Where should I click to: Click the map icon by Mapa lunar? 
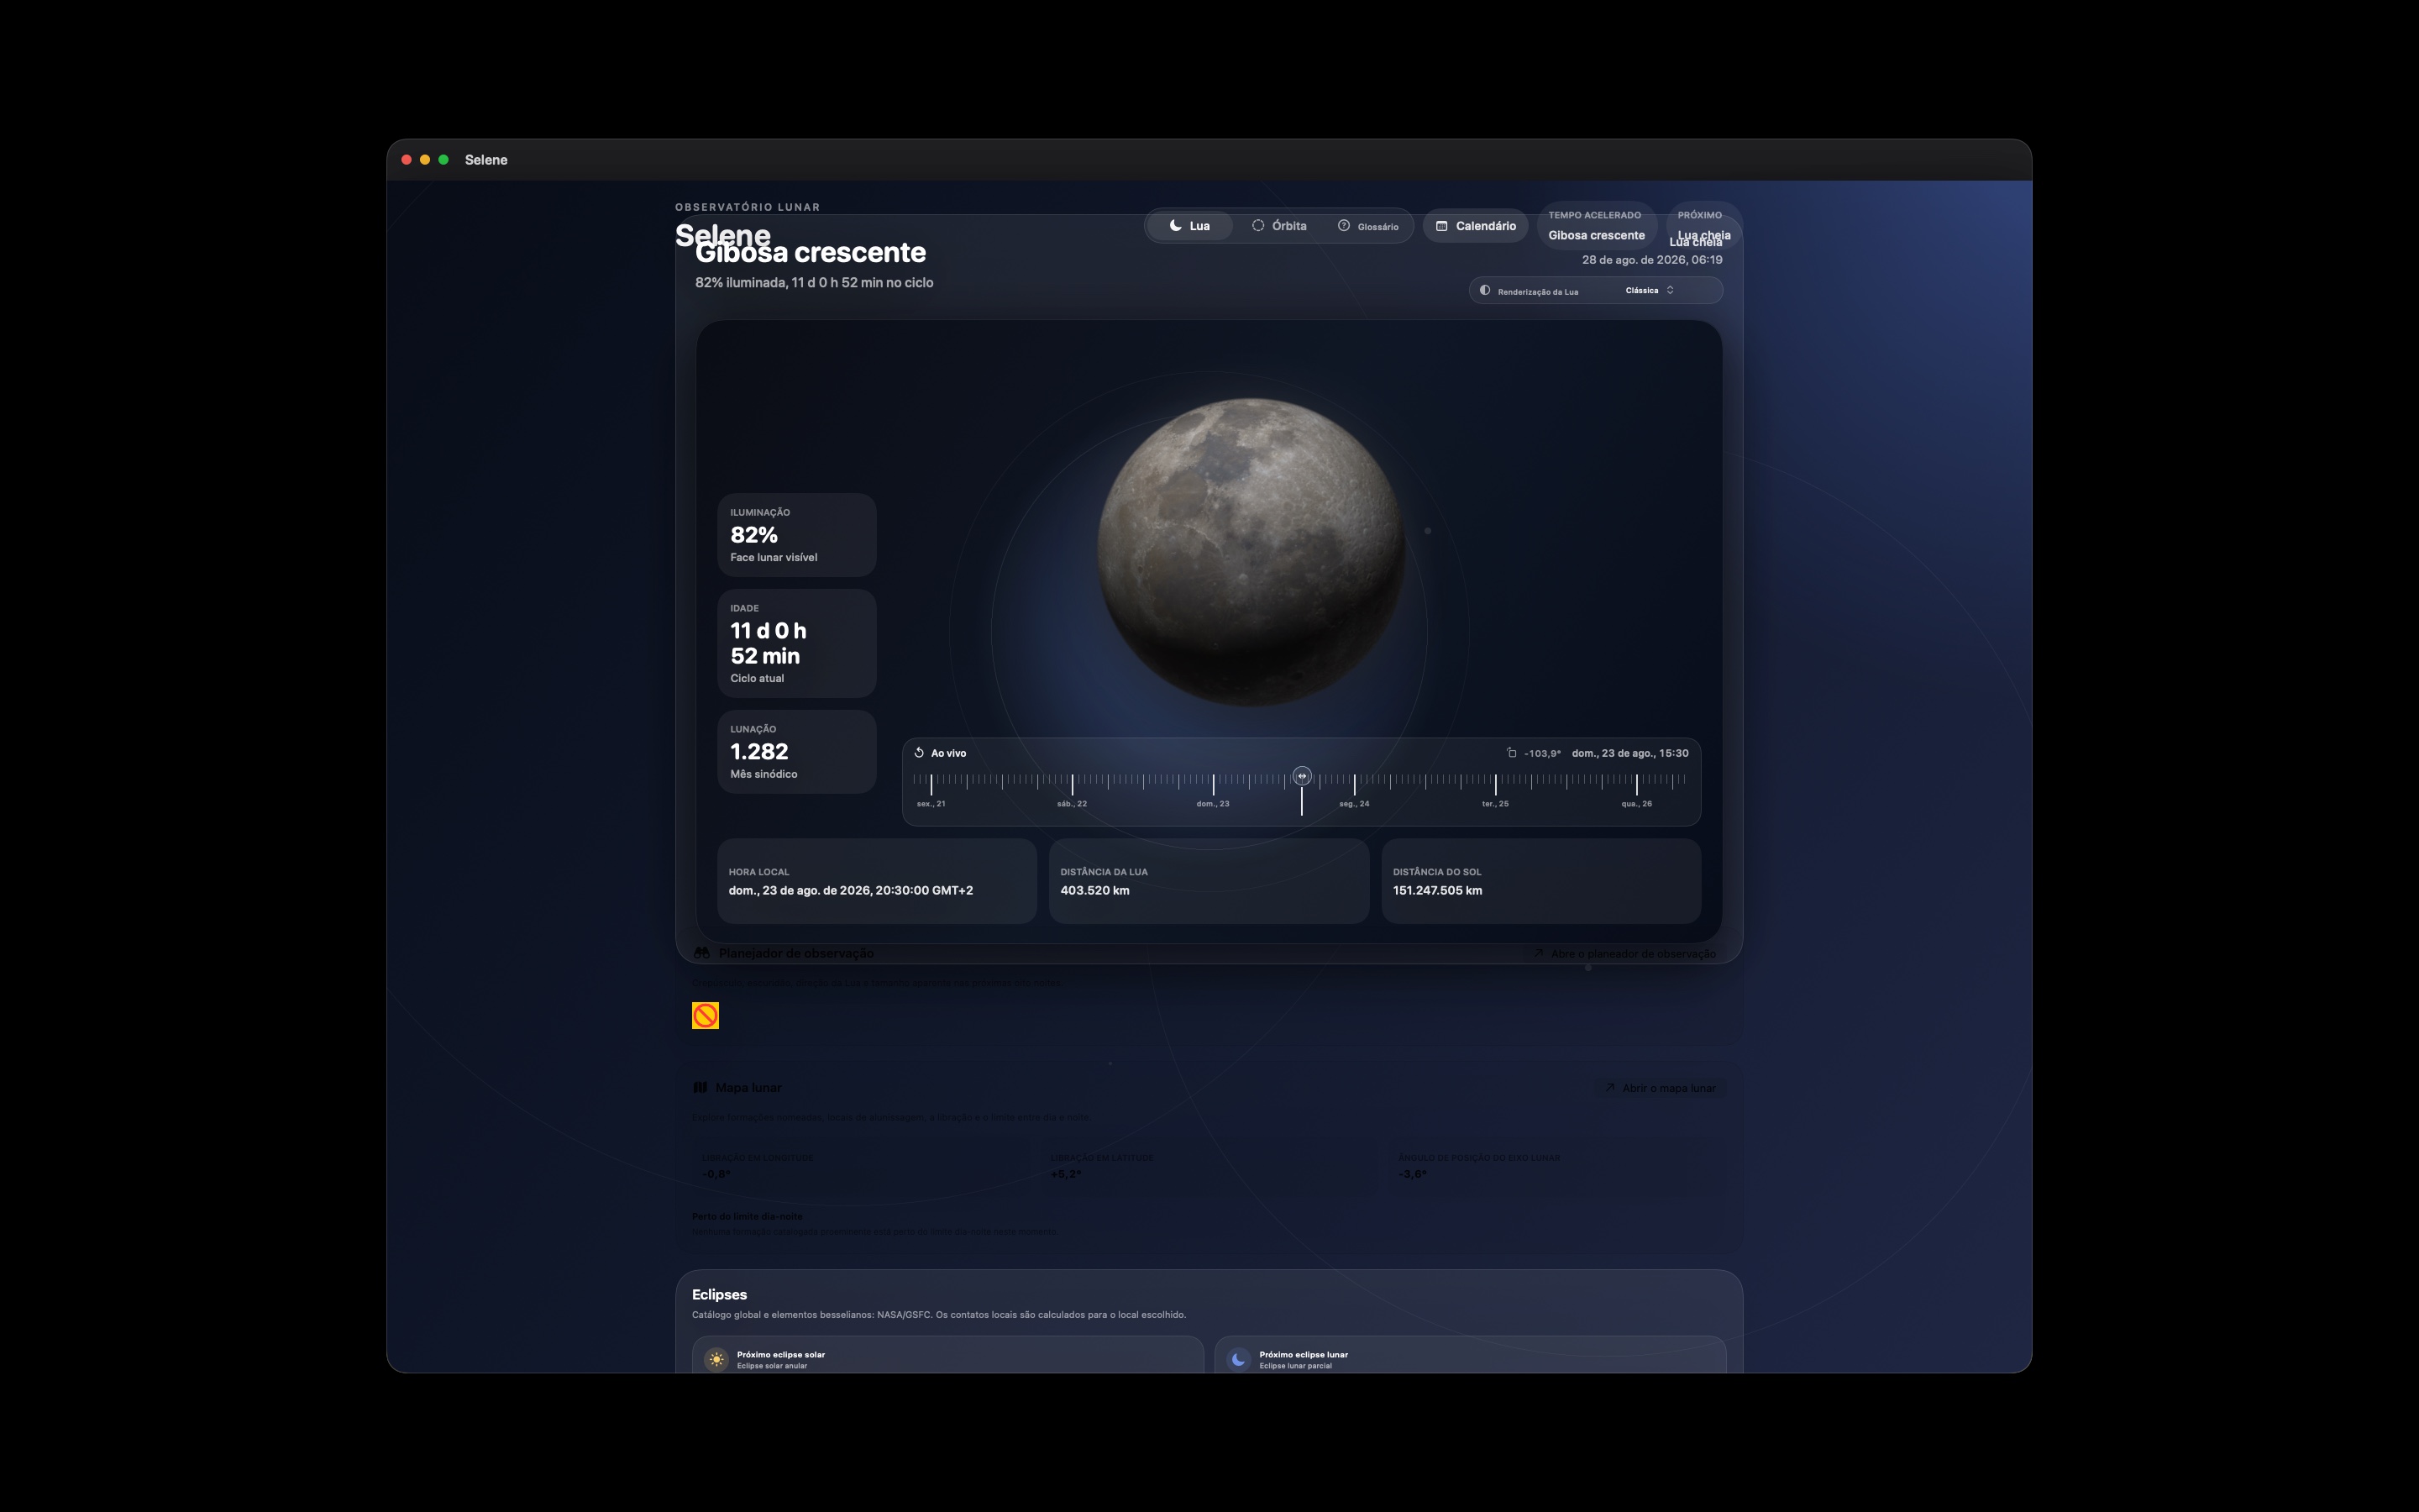(701, 1088)
